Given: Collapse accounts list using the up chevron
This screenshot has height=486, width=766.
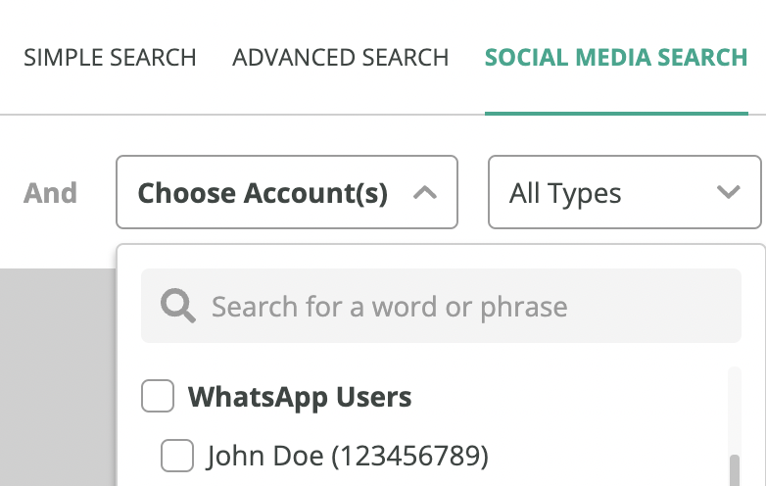Looking at the screenshot, I should (424, 192).
